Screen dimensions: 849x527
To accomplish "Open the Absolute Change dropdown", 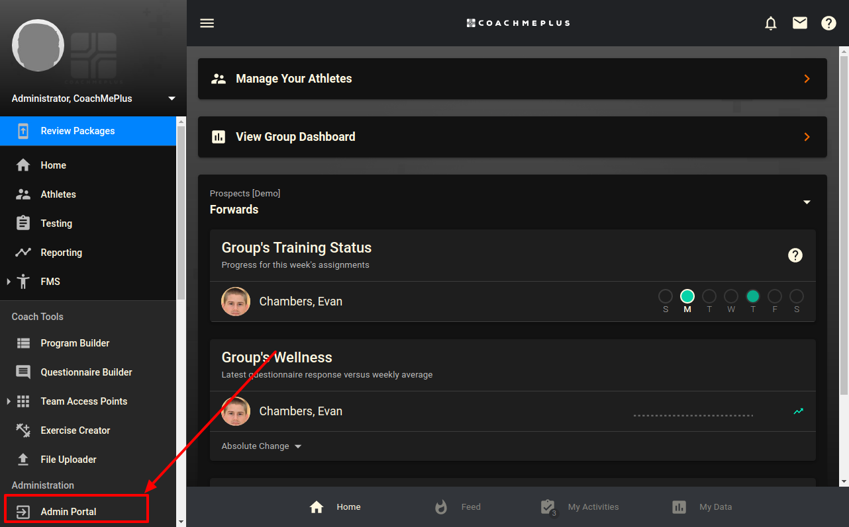I will tap(262, 446).
